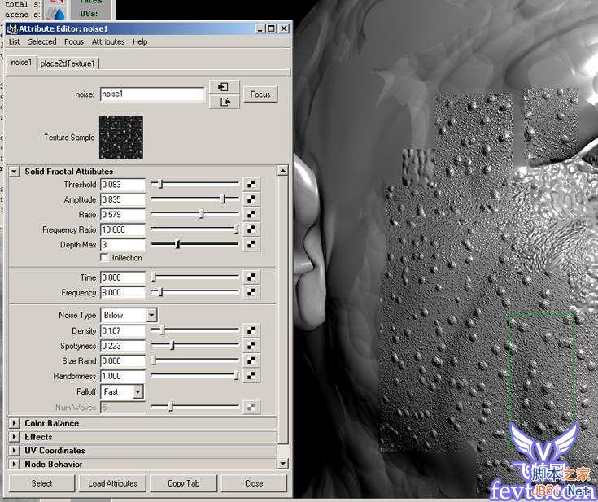Click the Load Attributes button
The width and height of the screenshot is (598, 502).
coord(112,483)
